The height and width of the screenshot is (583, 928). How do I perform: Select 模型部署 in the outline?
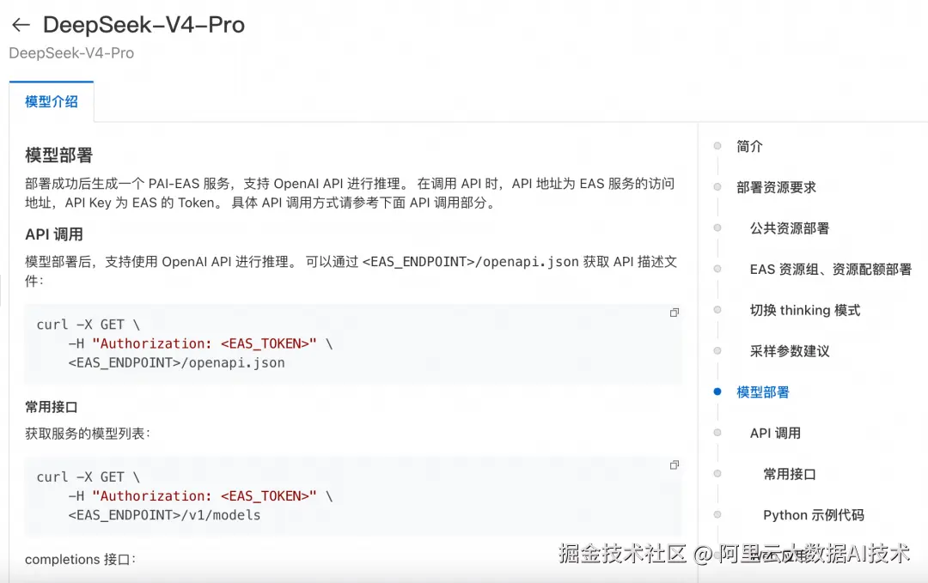(763, 392)
